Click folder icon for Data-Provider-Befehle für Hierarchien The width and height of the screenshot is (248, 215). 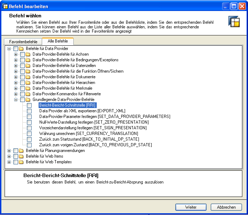click(28, 83)
